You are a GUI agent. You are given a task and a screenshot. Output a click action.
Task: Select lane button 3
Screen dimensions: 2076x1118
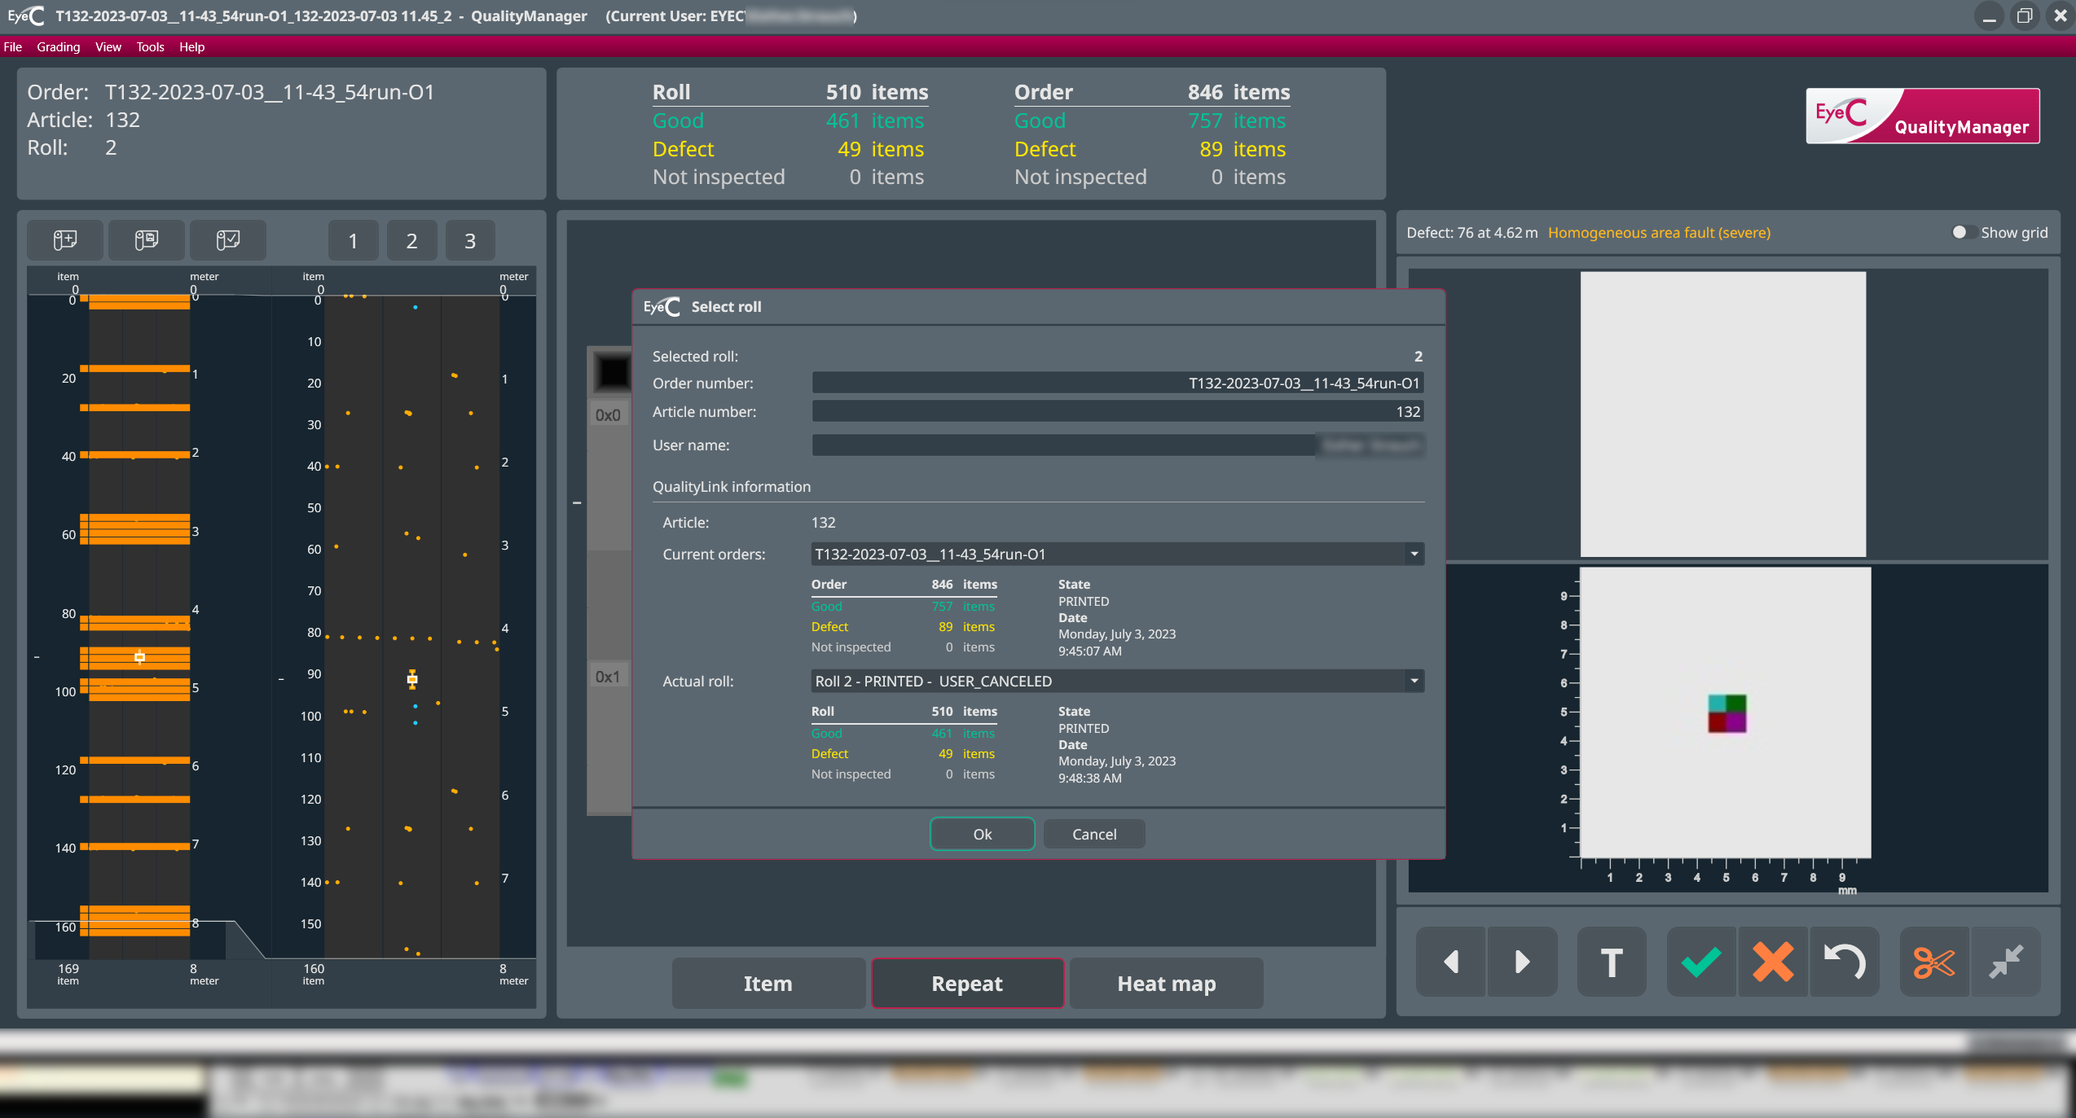pos(470,240)
